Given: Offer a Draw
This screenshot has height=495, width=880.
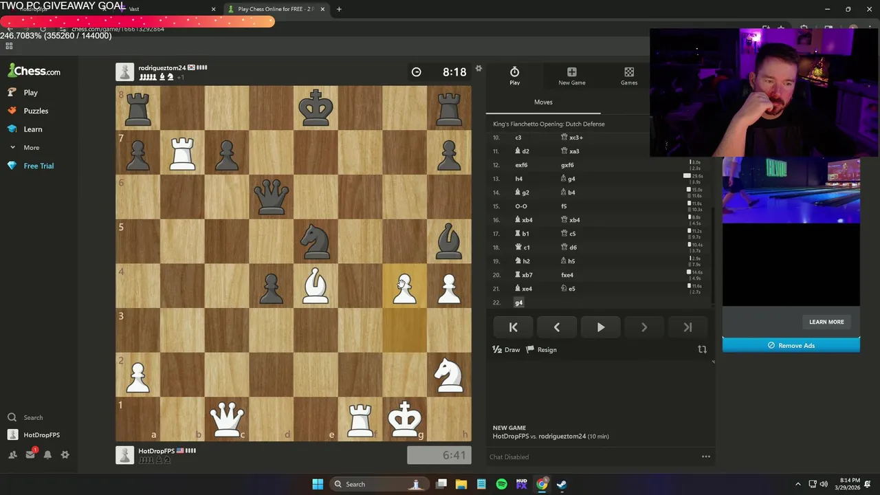Looking at the screenshot, I should point(507,349).
